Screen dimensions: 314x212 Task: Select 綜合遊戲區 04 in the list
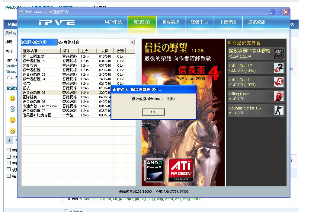click(x=78, y=79)
